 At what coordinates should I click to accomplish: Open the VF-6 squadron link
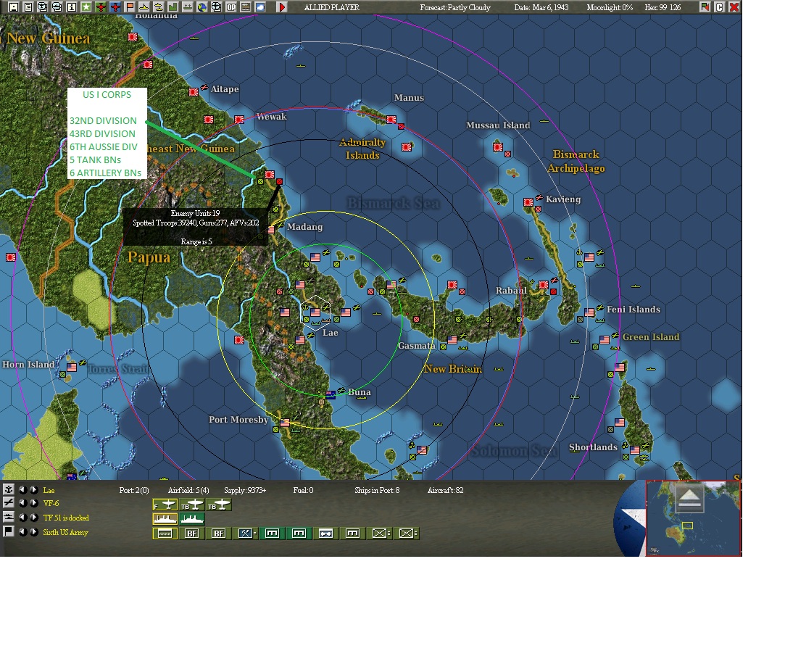tap(51, 503)
